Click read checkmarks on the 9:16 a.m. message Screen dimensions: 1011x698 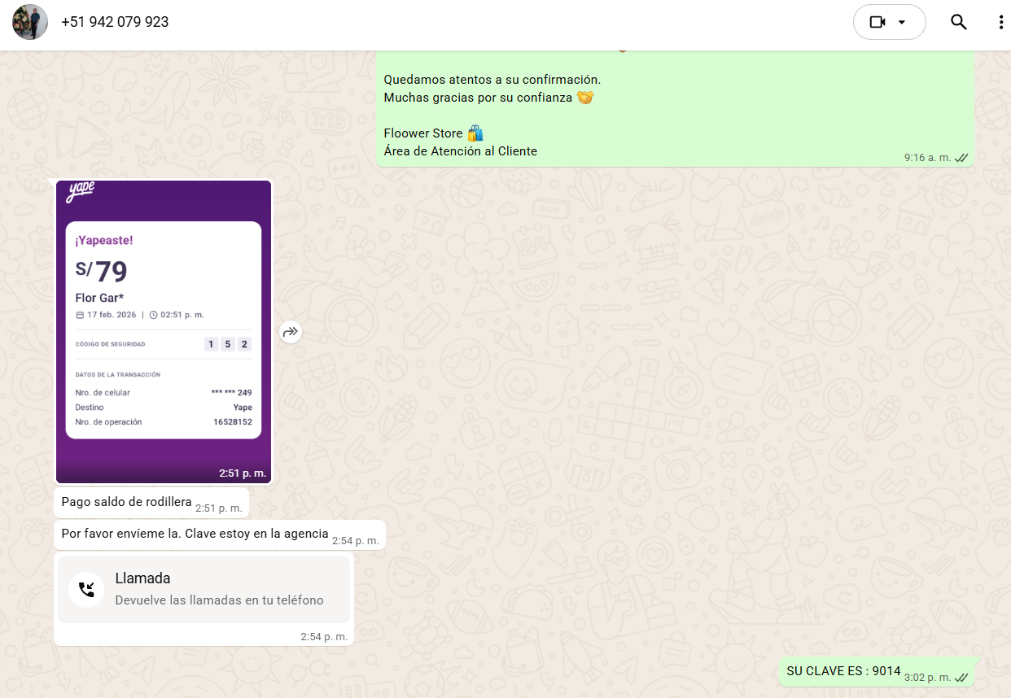[x=961, y=157]
